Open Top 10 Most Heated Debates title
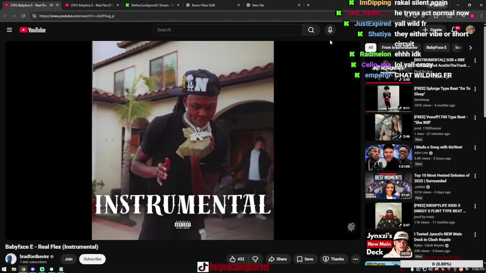The height and width of the screenshot is (273, 486). point(442,178)
